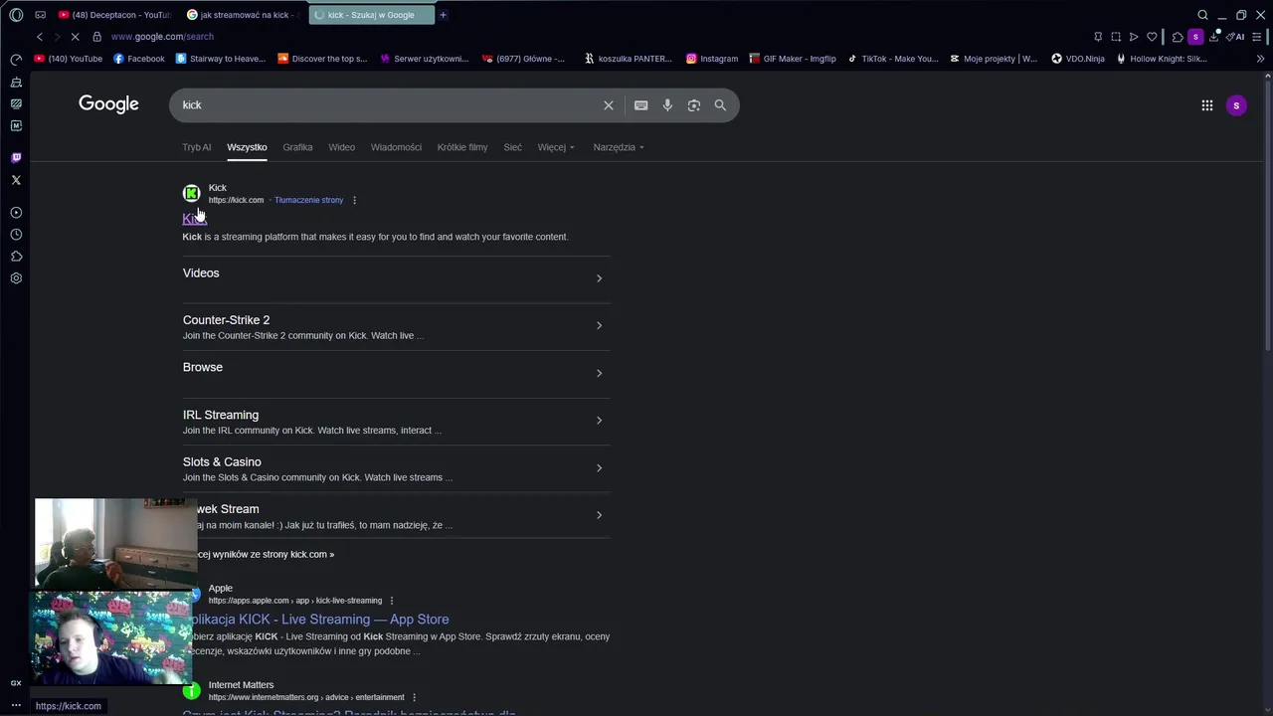Select Tryb AI search mode
Viewport: 1273px width, 716px height.
[x=196, y=147]
